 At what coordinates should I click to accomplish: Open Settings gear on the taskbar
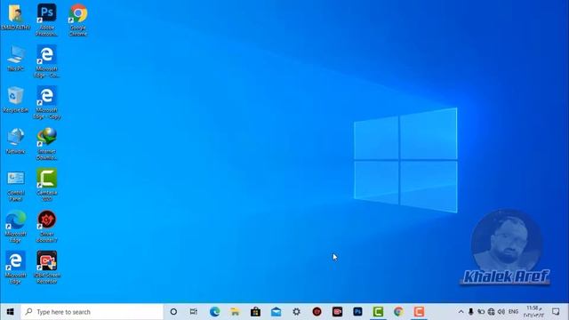pos(296,312)
